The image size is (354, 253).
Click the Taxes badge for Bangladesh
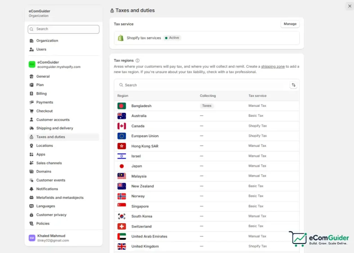point(207,106)
